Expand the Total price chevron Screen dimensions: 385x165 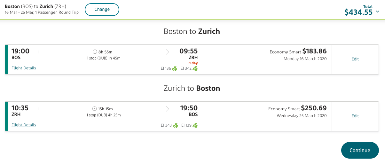[x=378, y=12]
